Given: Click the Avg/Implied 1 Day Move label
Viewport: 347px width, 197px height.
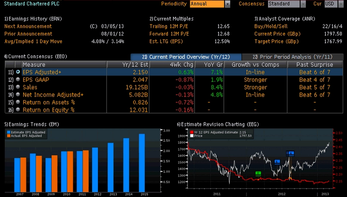Looking at the screenshot, I should click(x=33, y=41).
